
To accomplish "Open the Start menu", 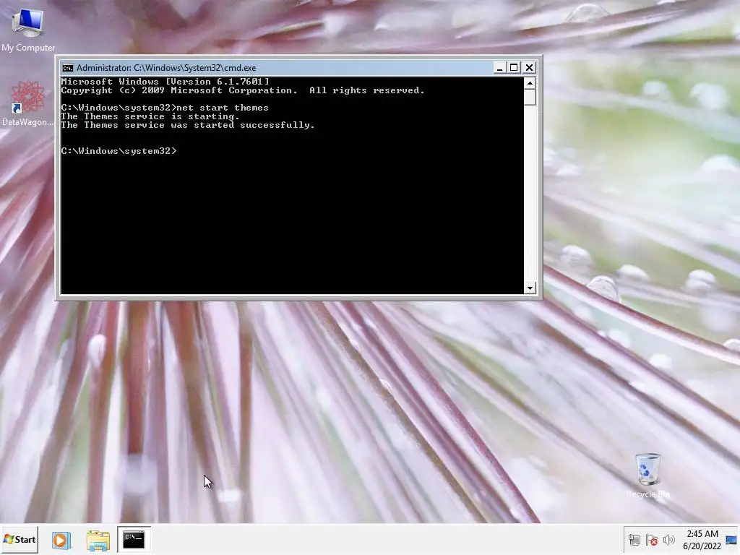I will (x=20, y=539).
